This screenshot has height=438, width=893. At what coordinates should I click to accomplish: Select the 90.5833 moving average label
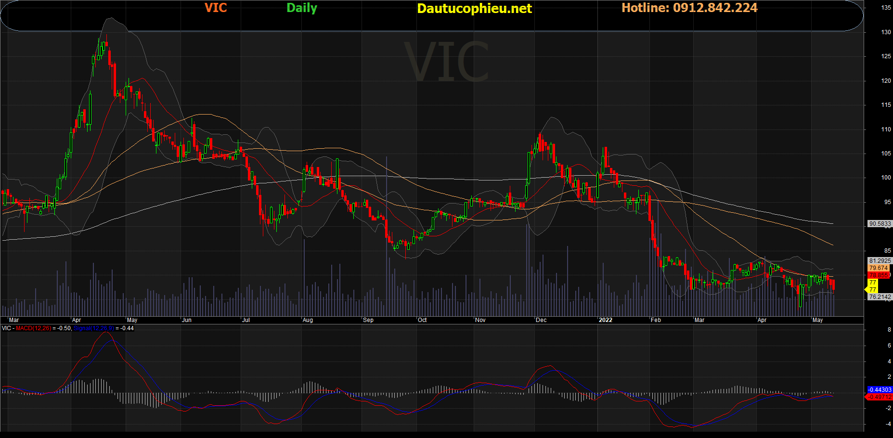click(x=880, y=224)
